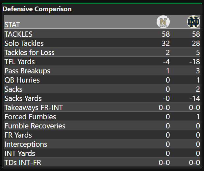
Task: Select the TDs INT-FR row label
Action: coord(23,162)
